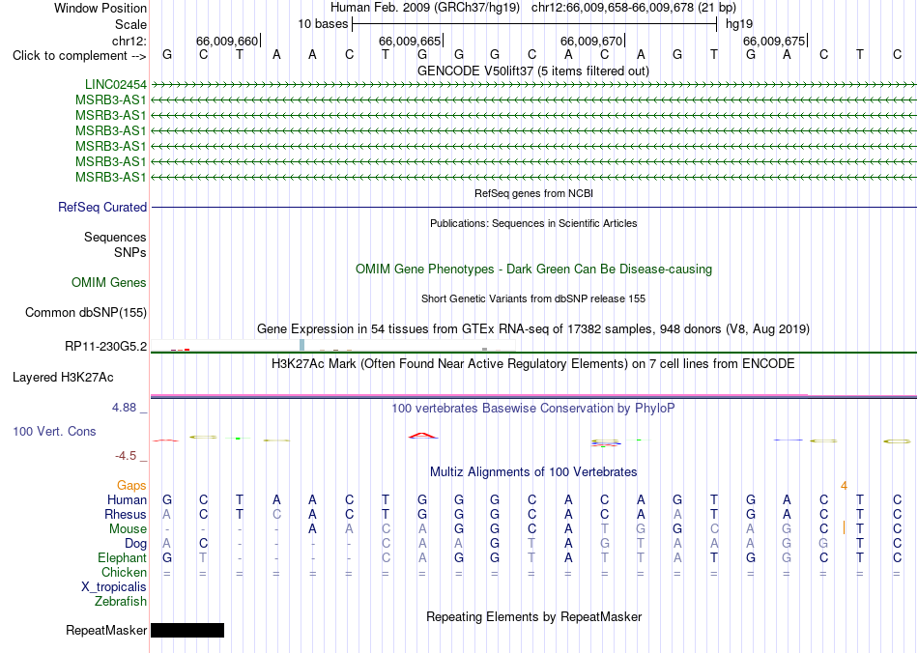Select the Elephant species label
The width and height of the screenshot is (918, 653).
coord(123,557)
